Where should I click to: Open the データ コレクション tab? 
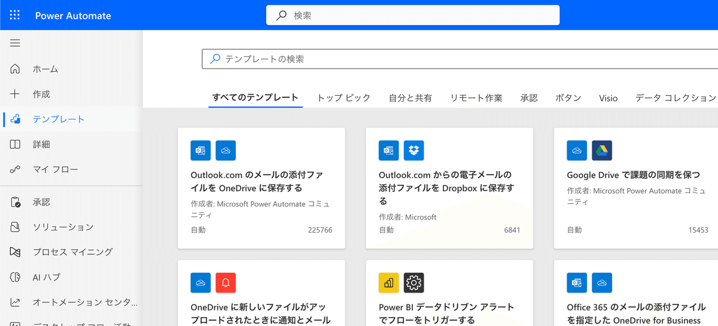[676, 98]
